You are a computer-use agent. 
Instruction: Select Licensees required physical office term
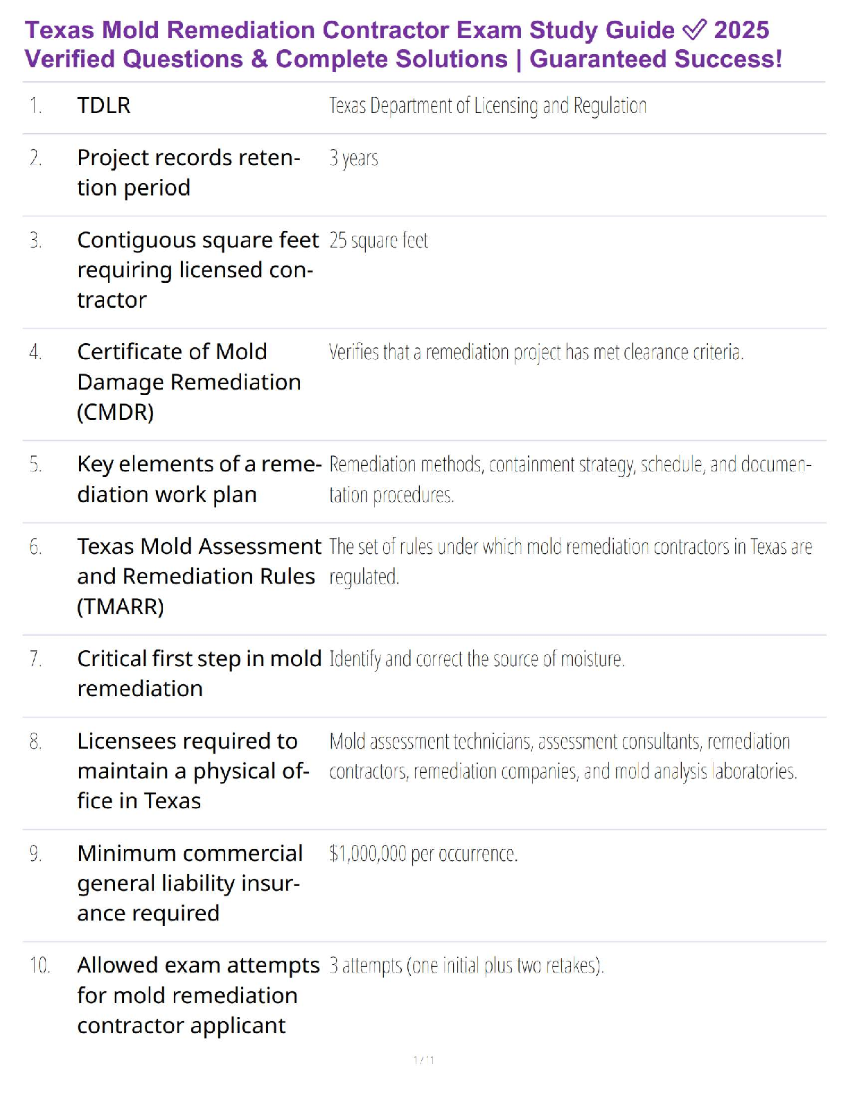click(x=193, y=771)
